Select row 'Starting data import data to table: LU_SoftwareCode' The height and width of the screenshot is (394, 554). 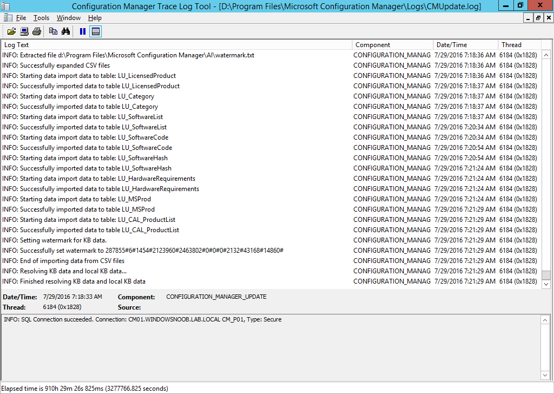tap(271, 137)
